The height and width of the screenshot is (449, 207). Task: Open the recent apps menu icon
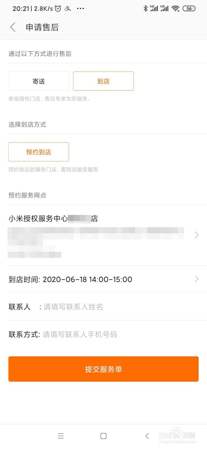click(x=61, y=436)
